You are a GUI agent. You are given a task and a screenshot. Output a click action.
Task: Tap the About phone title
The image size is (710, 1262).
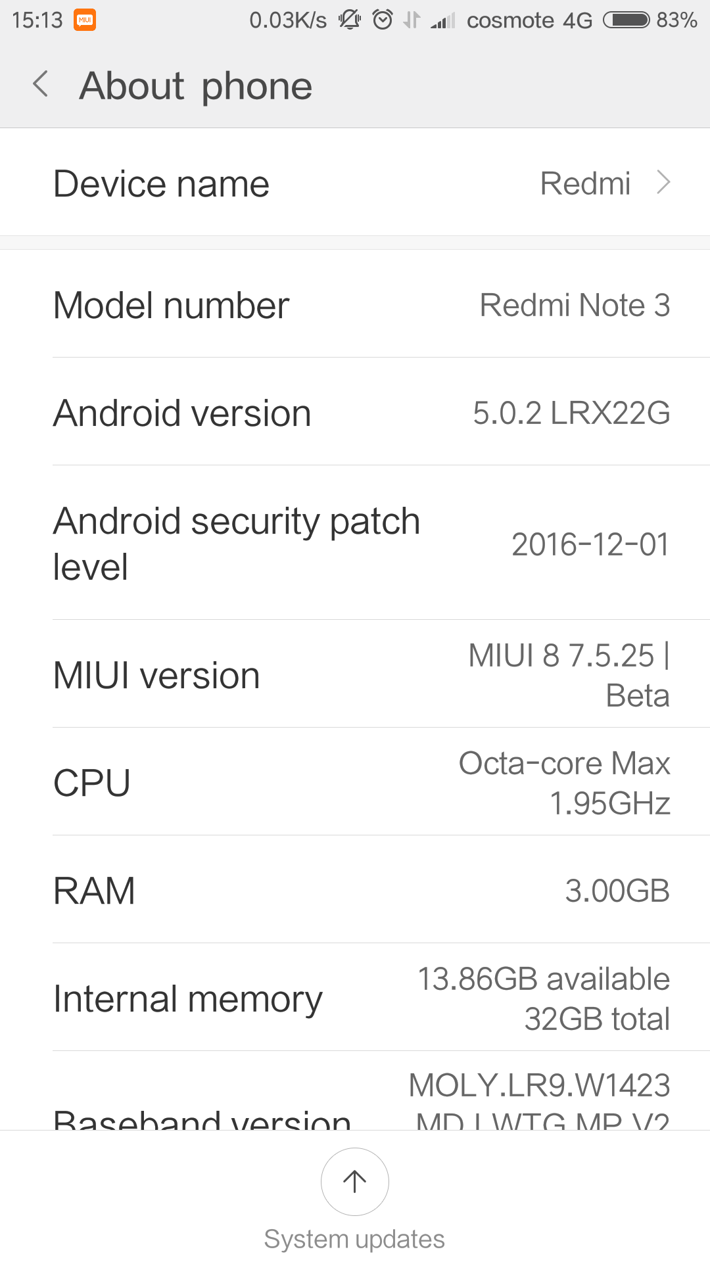click(x=196, y=85)
